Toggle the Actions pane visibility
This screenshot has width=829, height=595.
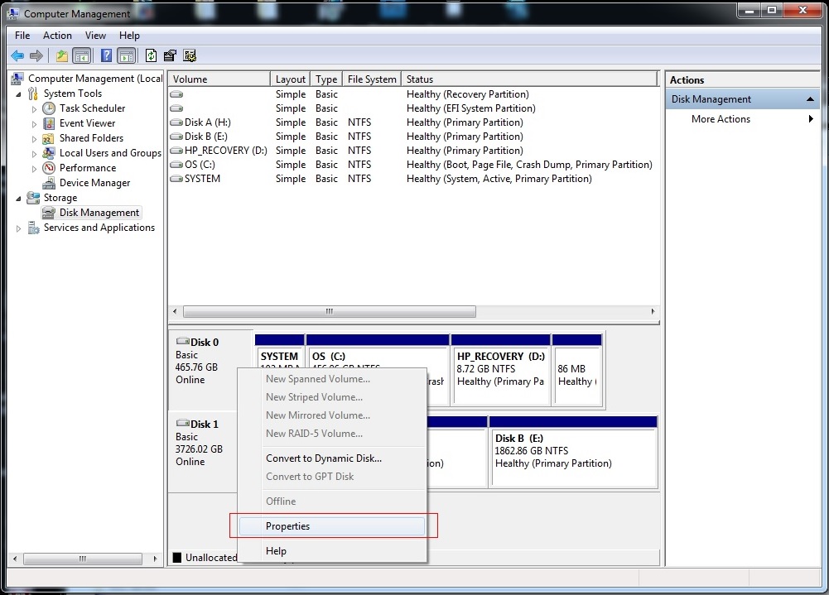coord(125,55)
